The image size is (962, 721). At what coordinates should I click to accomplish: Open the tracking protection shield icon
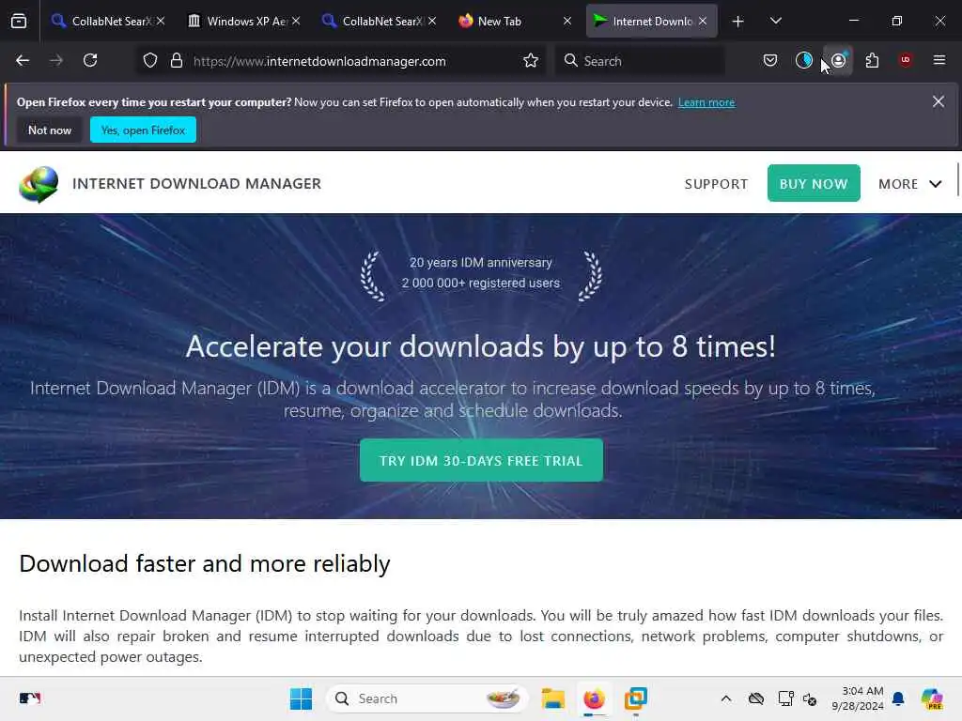pos(150,61)
